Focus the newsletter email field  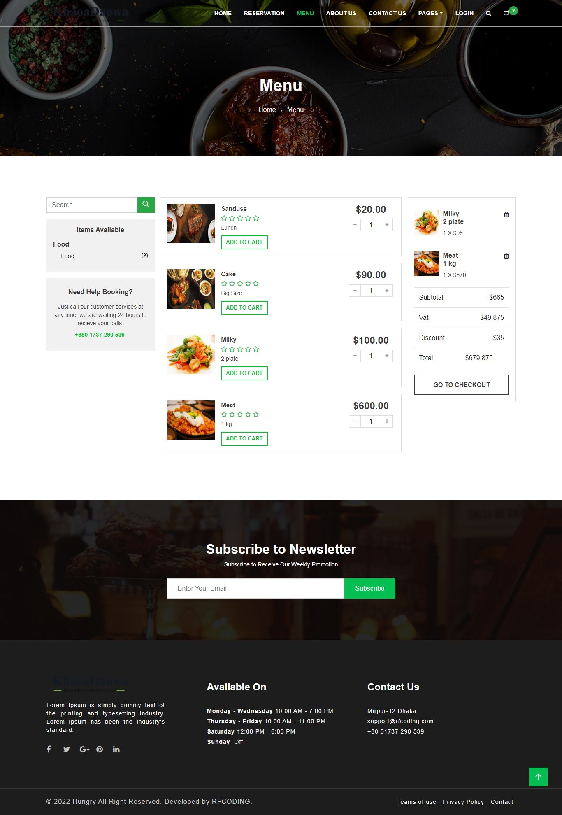(255, 588)
